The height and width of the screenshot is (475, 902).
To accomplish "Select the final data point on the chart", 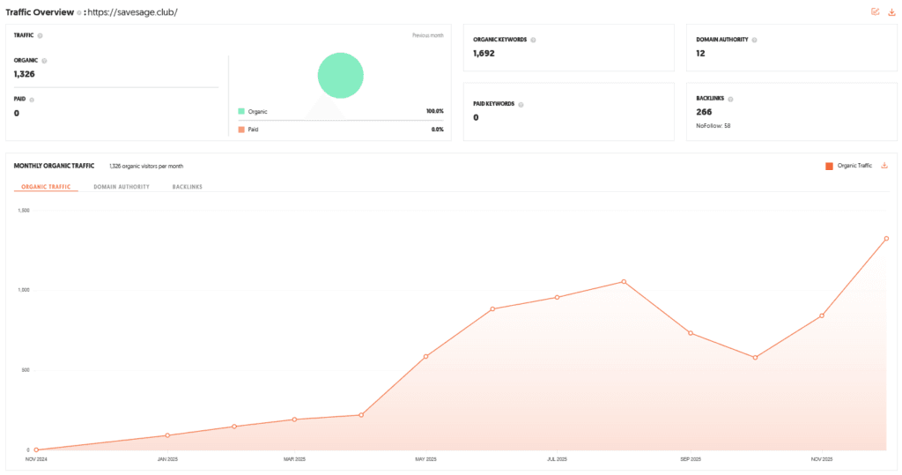I will coord(886,238).
